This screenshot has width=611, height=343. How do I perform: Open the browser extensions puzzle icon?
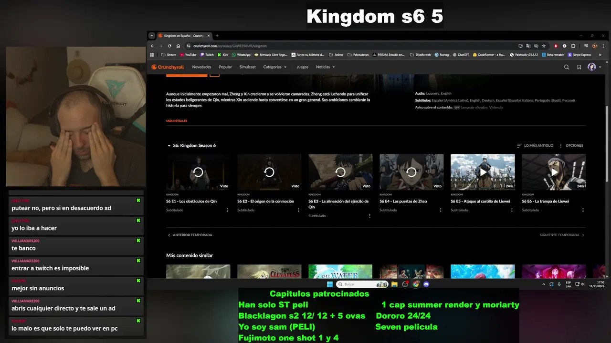(x=573, y=46)
